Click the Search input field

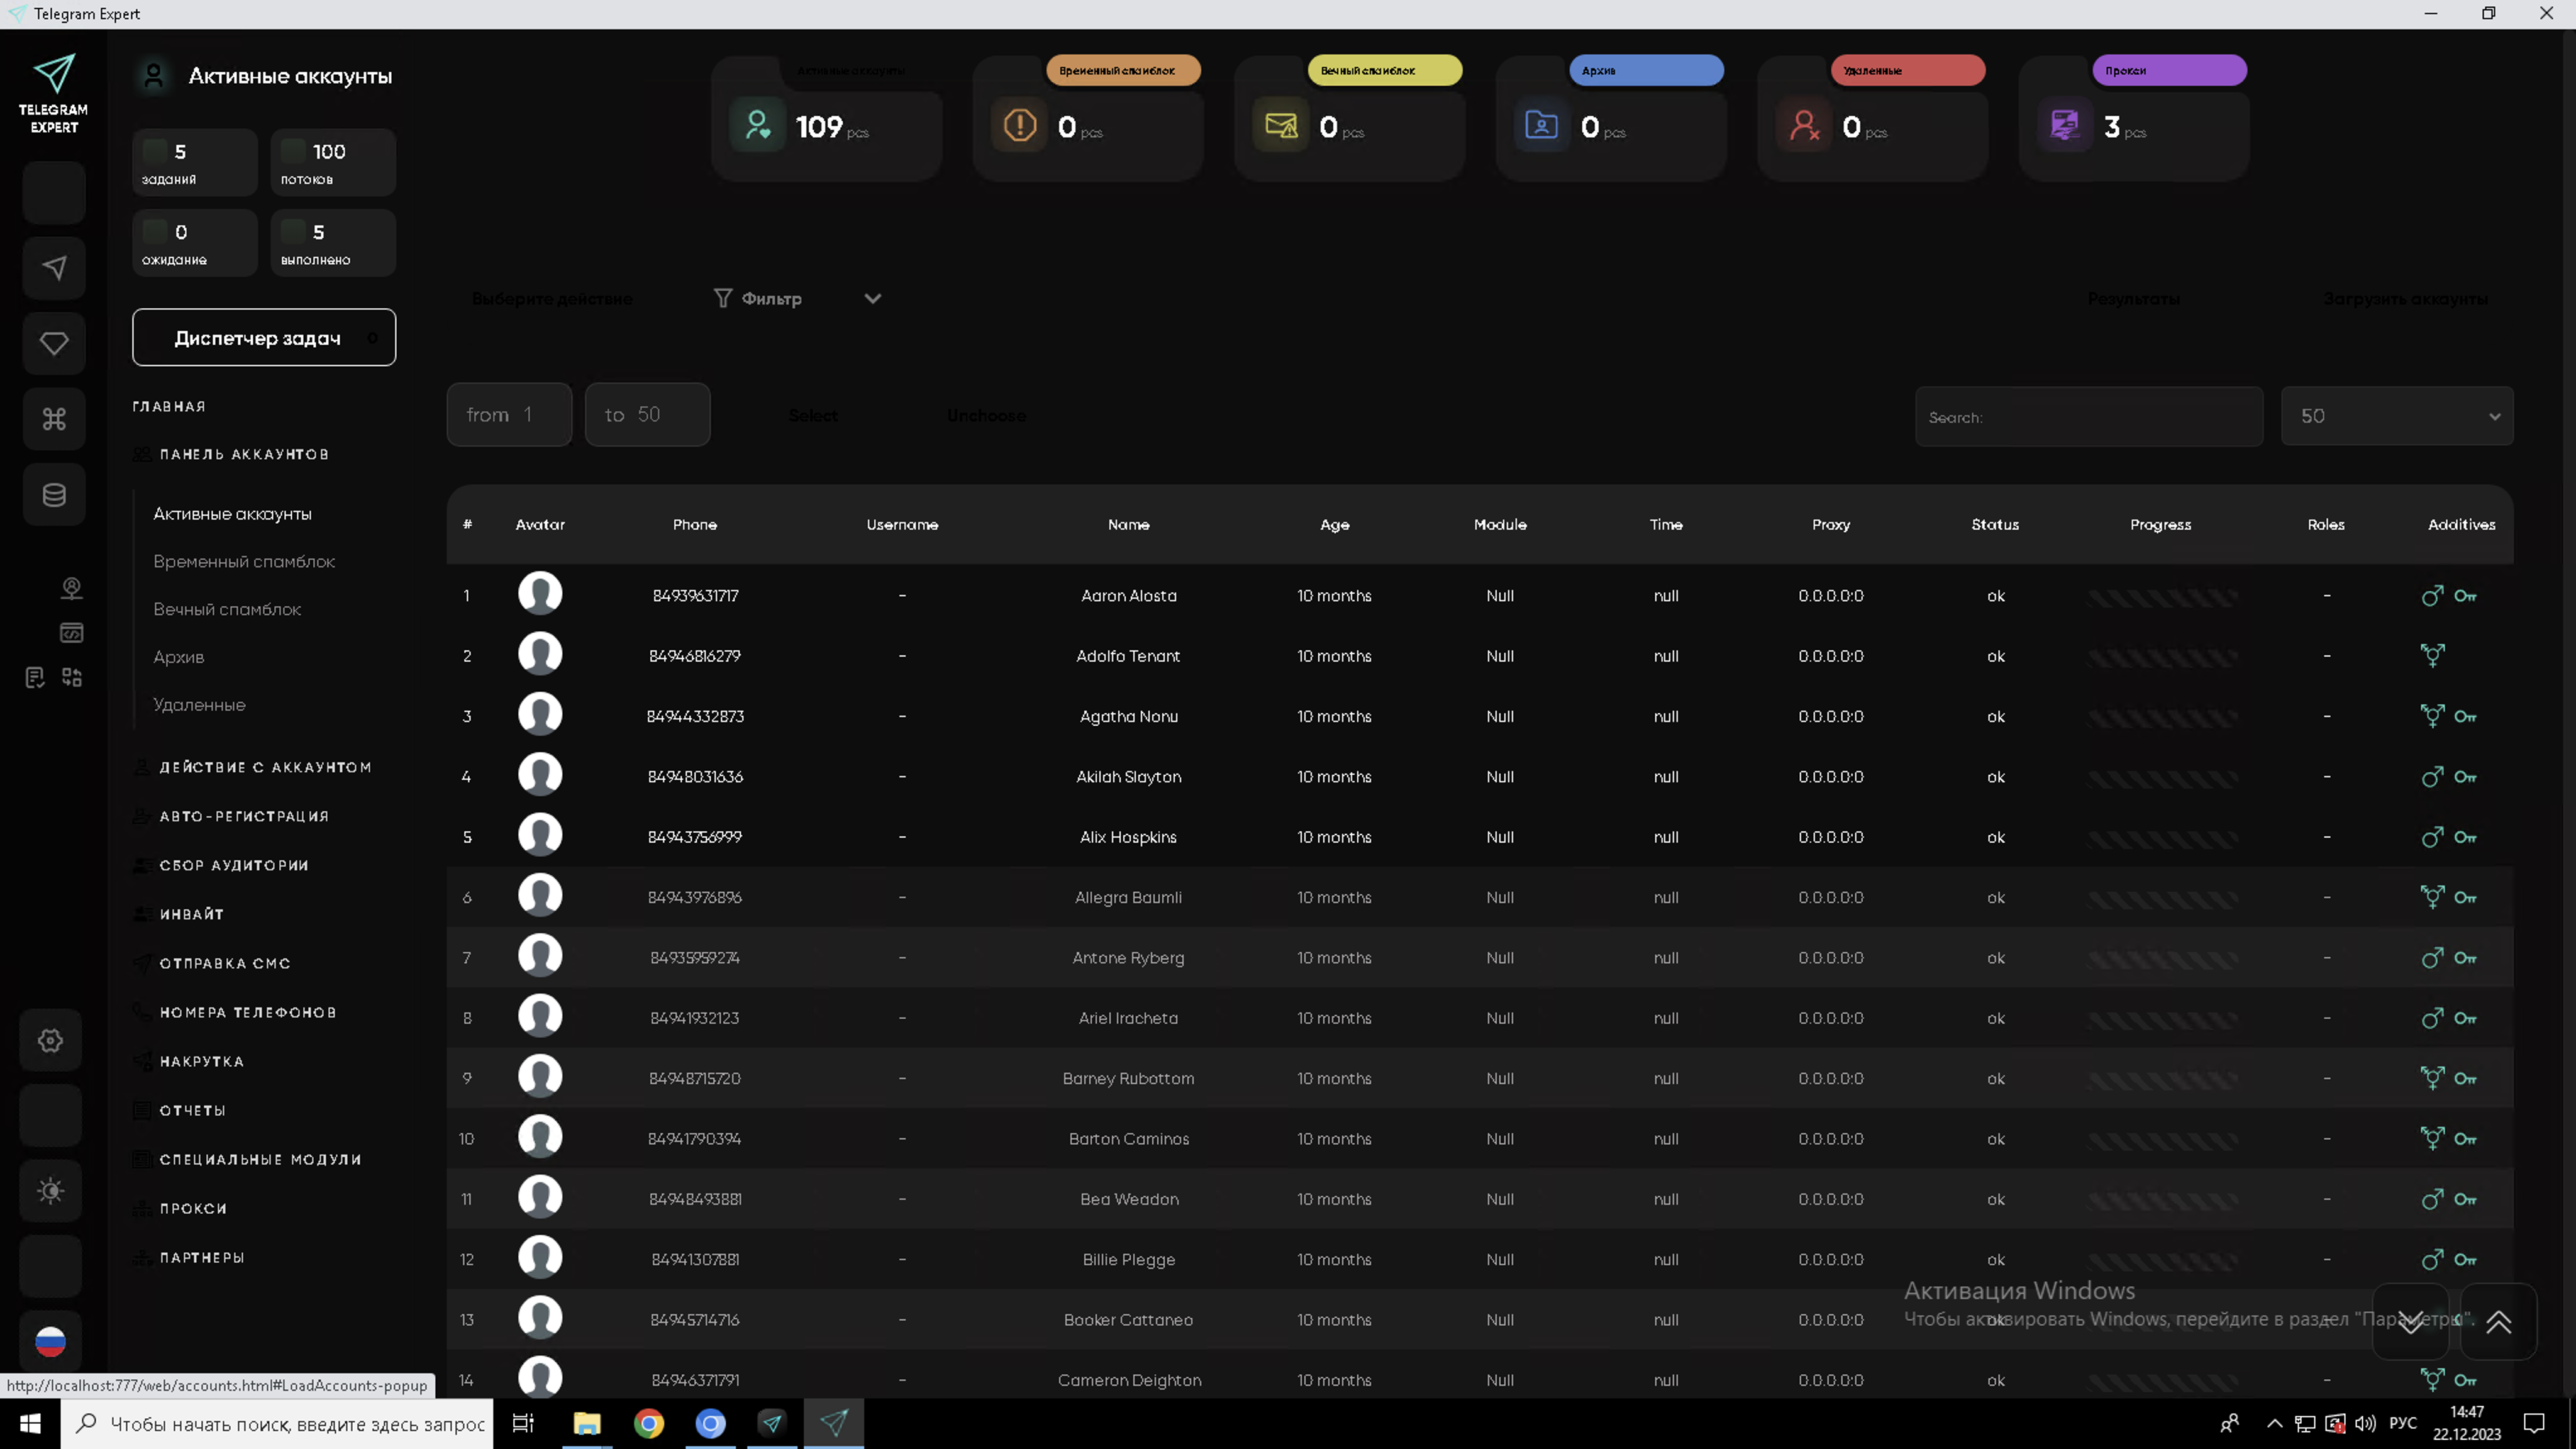click(2088, 417)
